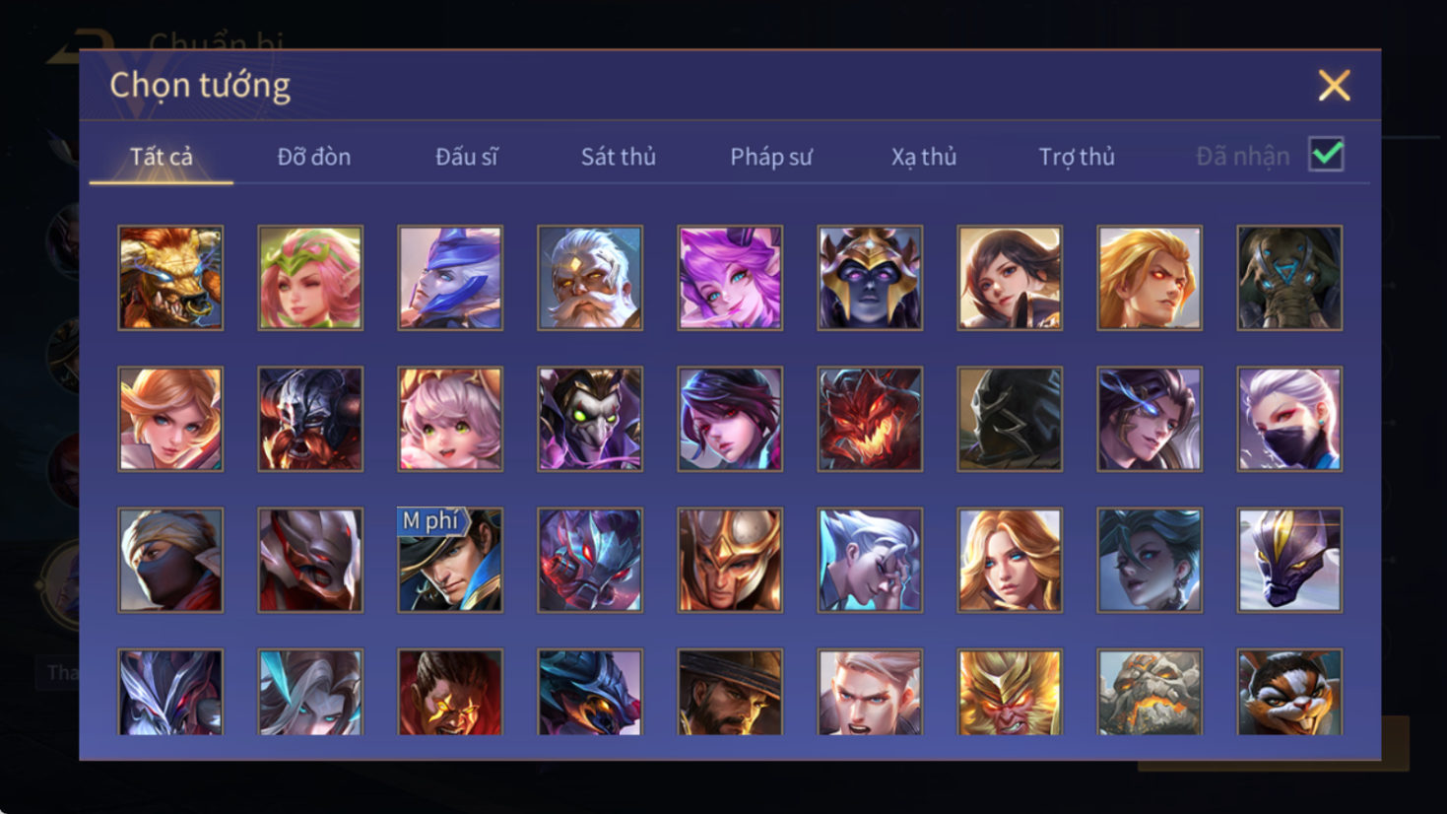The width and height of the screenshot is (1447, 814).
Task: Pick the elephant-masked hero portrait
Action: 1289,278
